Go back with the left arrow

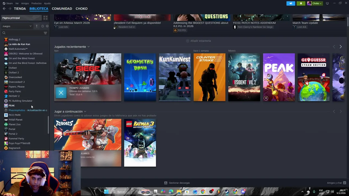(4, 9)
